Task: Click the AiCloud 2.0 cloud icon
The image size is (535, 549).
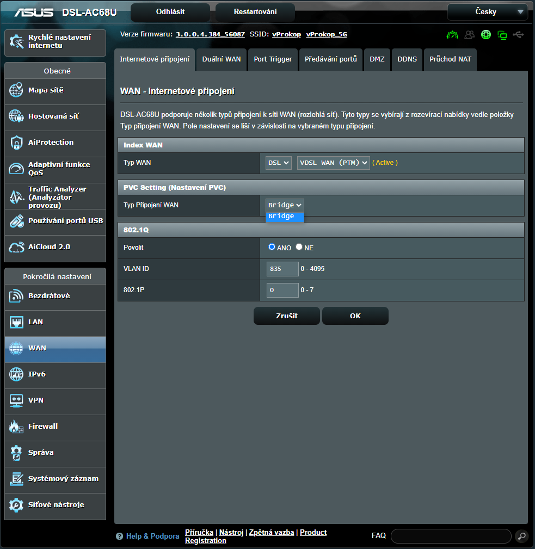Action: point(16,247)
